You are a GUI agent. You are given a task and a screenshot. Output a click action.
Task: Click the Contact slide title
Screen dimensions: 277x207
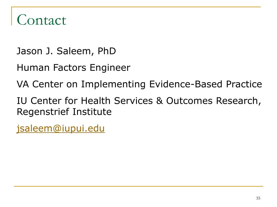41,20
